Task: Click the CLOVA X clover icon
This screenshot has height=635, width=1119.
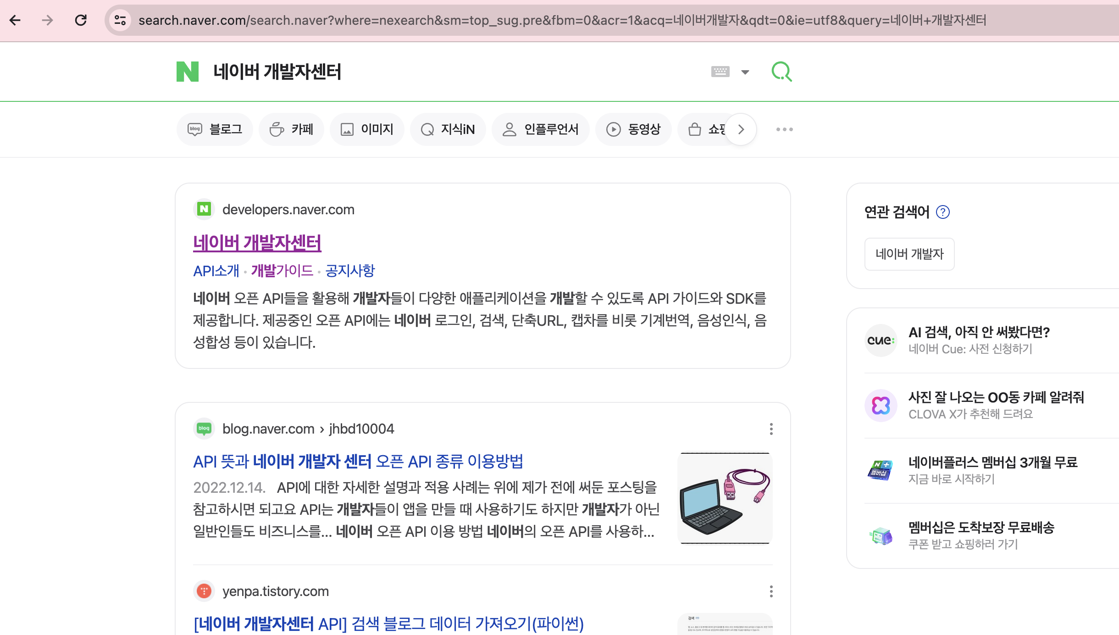Action: tap(881, 406)
